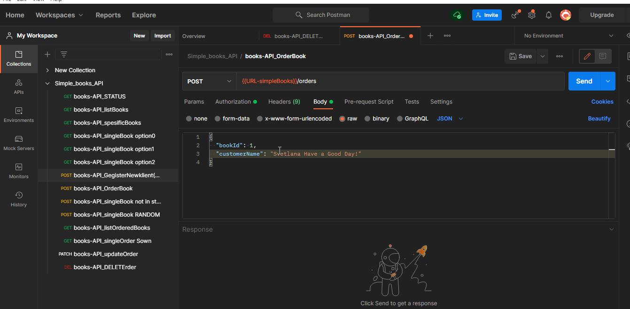This screenshot has width=630, height=309.
Task: Open the user avatar menu
Action: click(566, 15)
